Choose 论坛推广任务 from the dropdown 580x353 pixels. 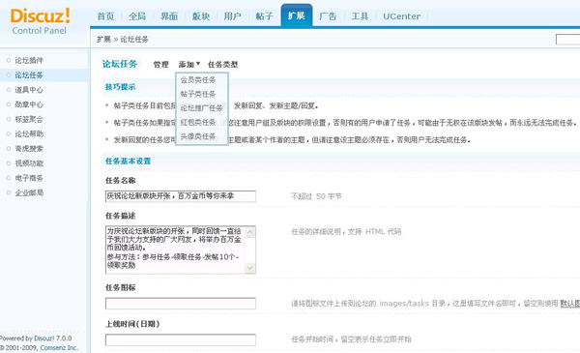[x=201, y=108]
